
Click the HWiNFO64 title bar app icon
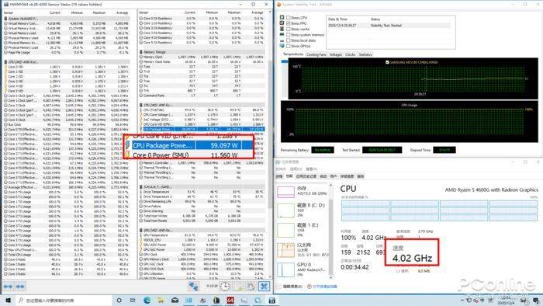click(5, 5)
